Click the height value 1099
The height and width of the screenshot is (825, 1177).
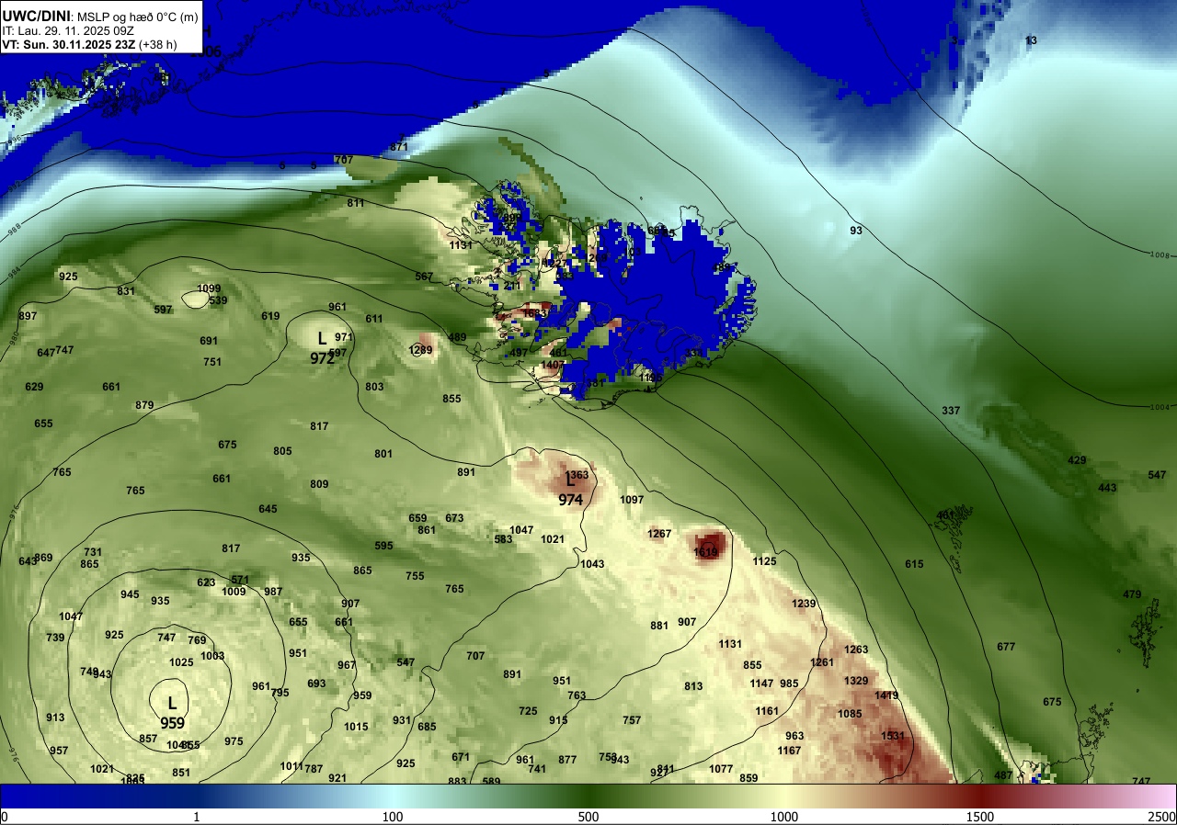209,288
